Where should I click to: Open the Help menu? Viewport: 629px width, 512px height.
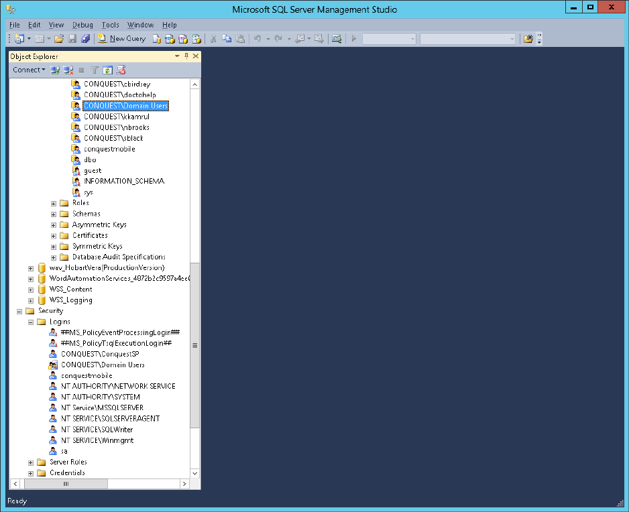tap(169, 25)
